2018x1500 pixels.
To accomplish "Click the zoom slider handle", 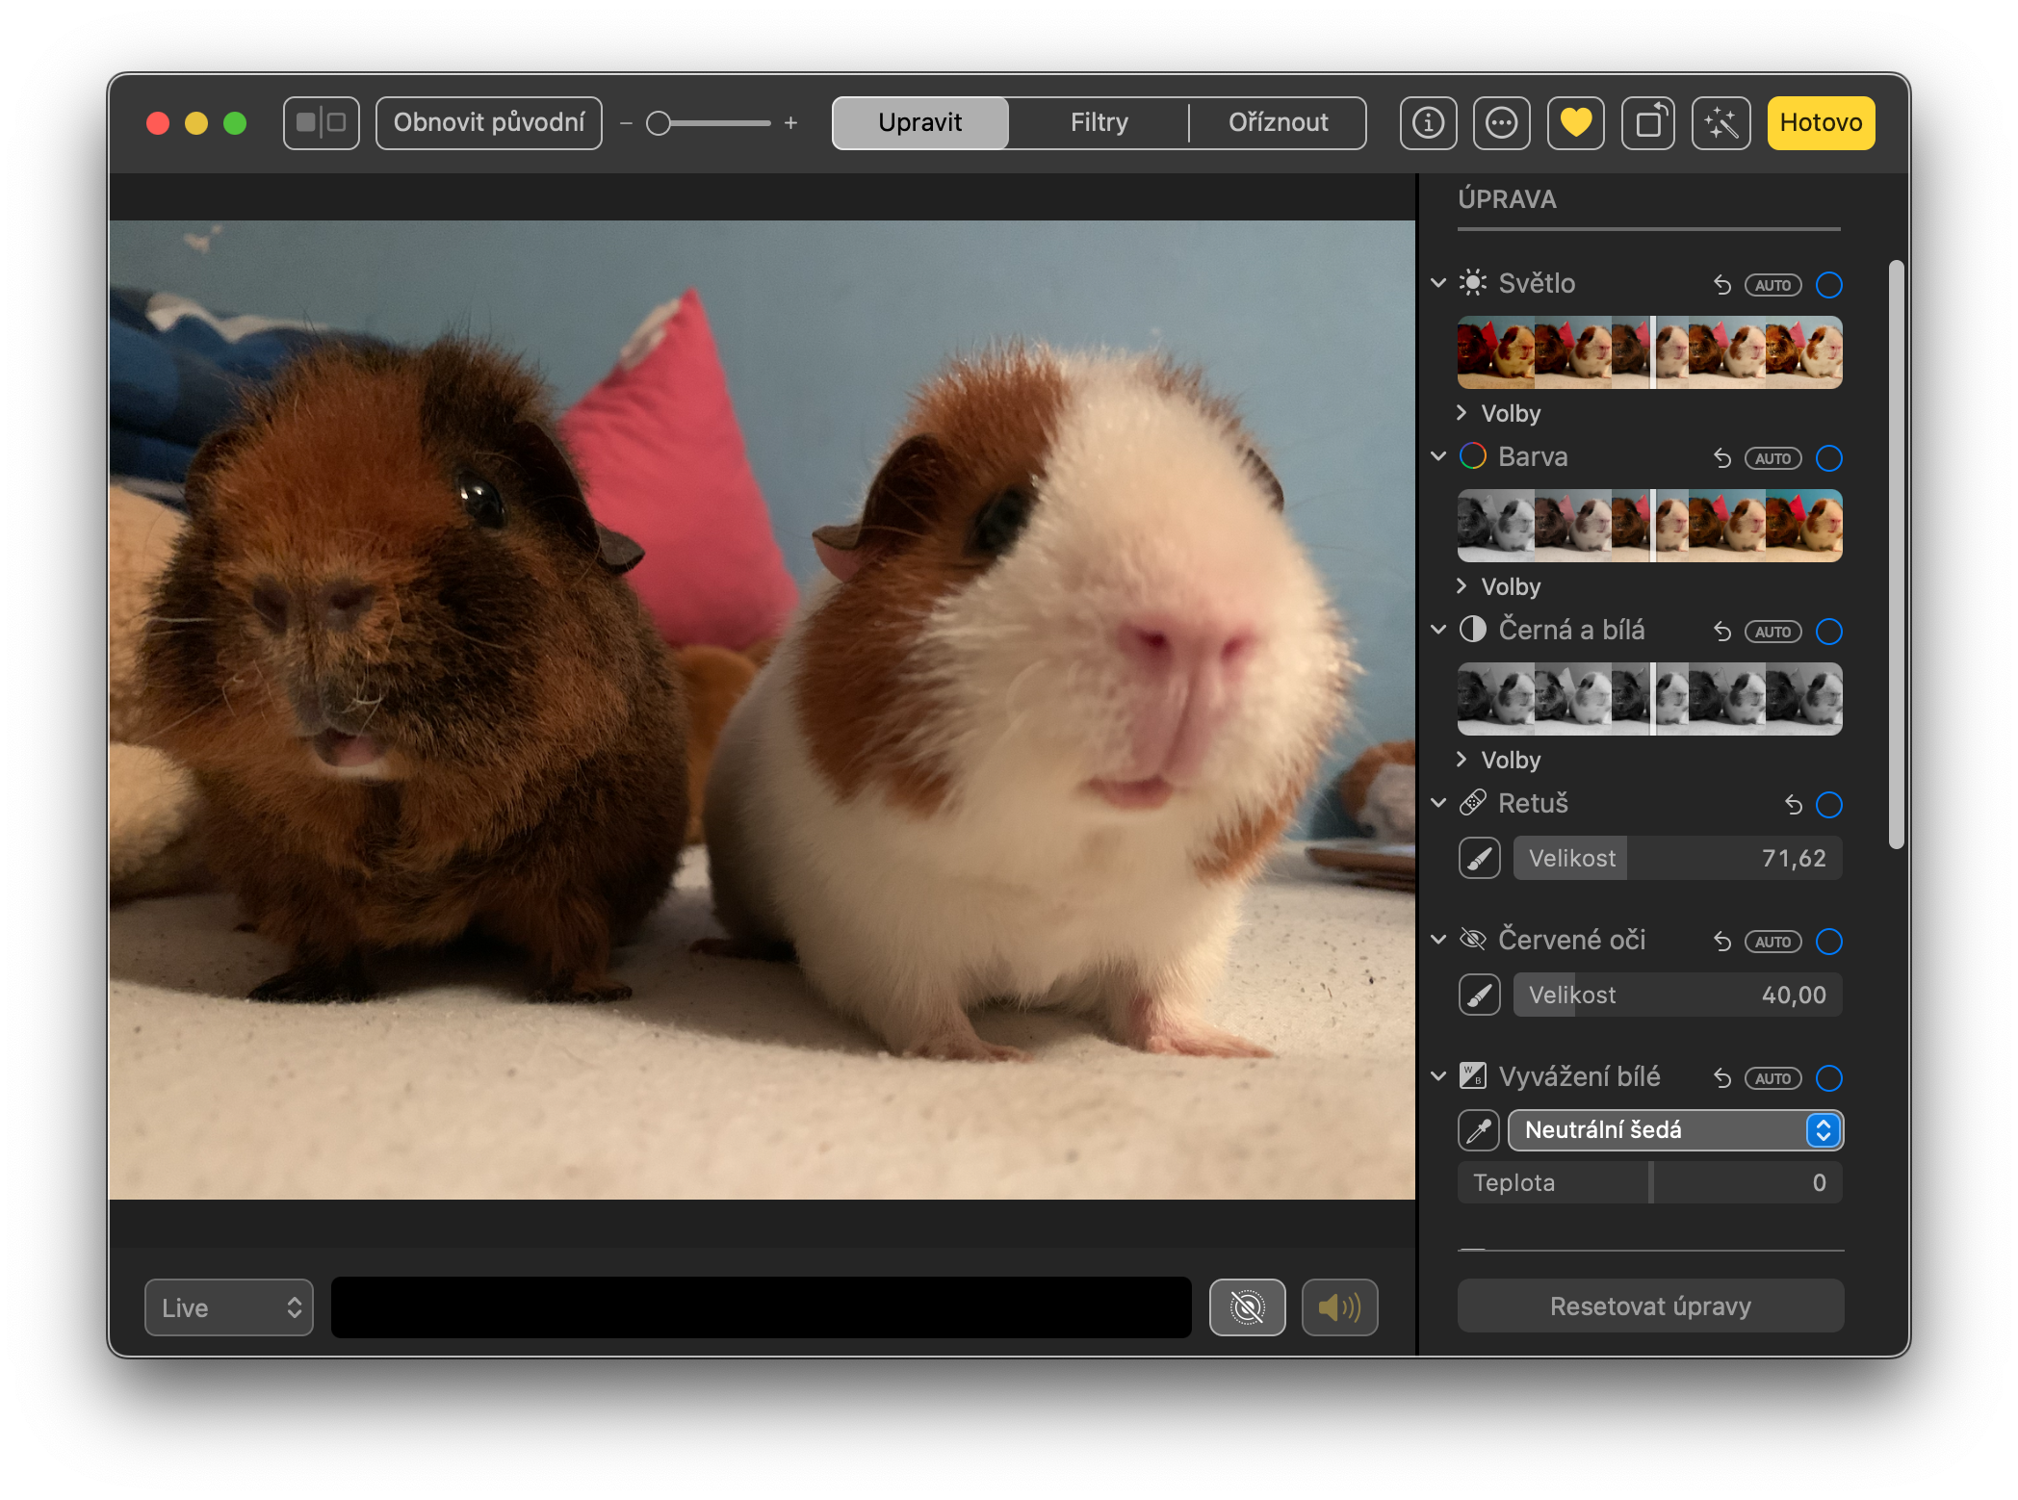I will pos(659,123).
